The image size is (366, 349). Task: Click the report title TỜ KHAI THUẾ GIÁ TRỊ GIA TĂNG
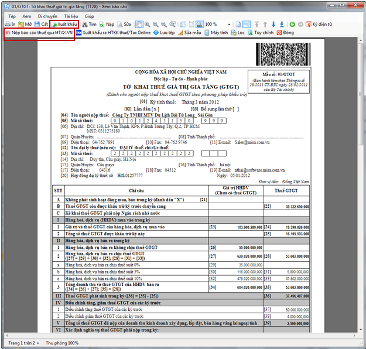click(181, 87)
